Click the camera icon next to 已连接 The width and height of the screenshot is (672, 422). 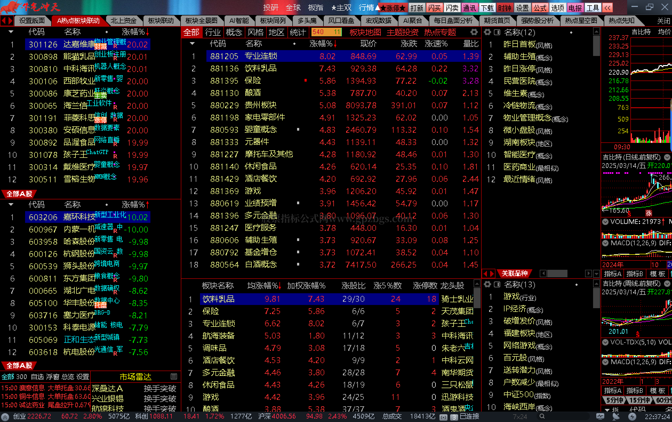[443, 417]
